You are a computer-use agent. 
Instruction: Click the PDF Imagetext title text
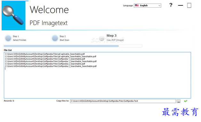(x=49, y=23)
